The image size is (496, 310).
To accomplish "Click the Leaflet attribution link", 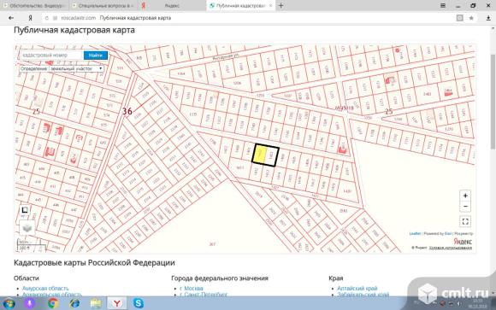I will coord(415,233).
